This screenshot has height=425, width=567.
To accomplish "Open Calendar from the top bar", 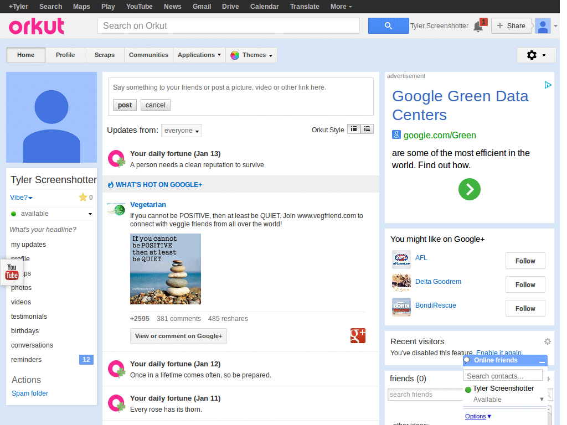I will [264, 7].
